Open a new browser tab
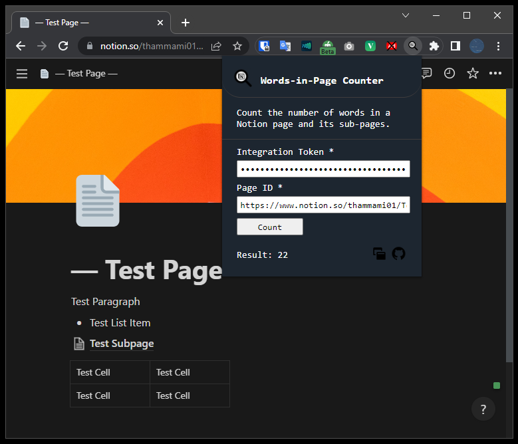Screen dimensions: 518x444 (x=186, y=23)
